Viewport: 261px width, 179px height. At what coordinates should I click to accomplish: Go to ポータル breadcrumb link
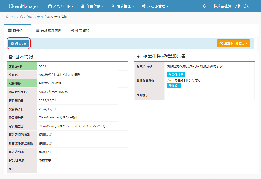tap(10, 17)
